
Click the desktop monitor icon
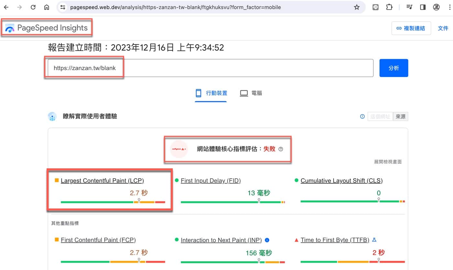coord(244,93)
